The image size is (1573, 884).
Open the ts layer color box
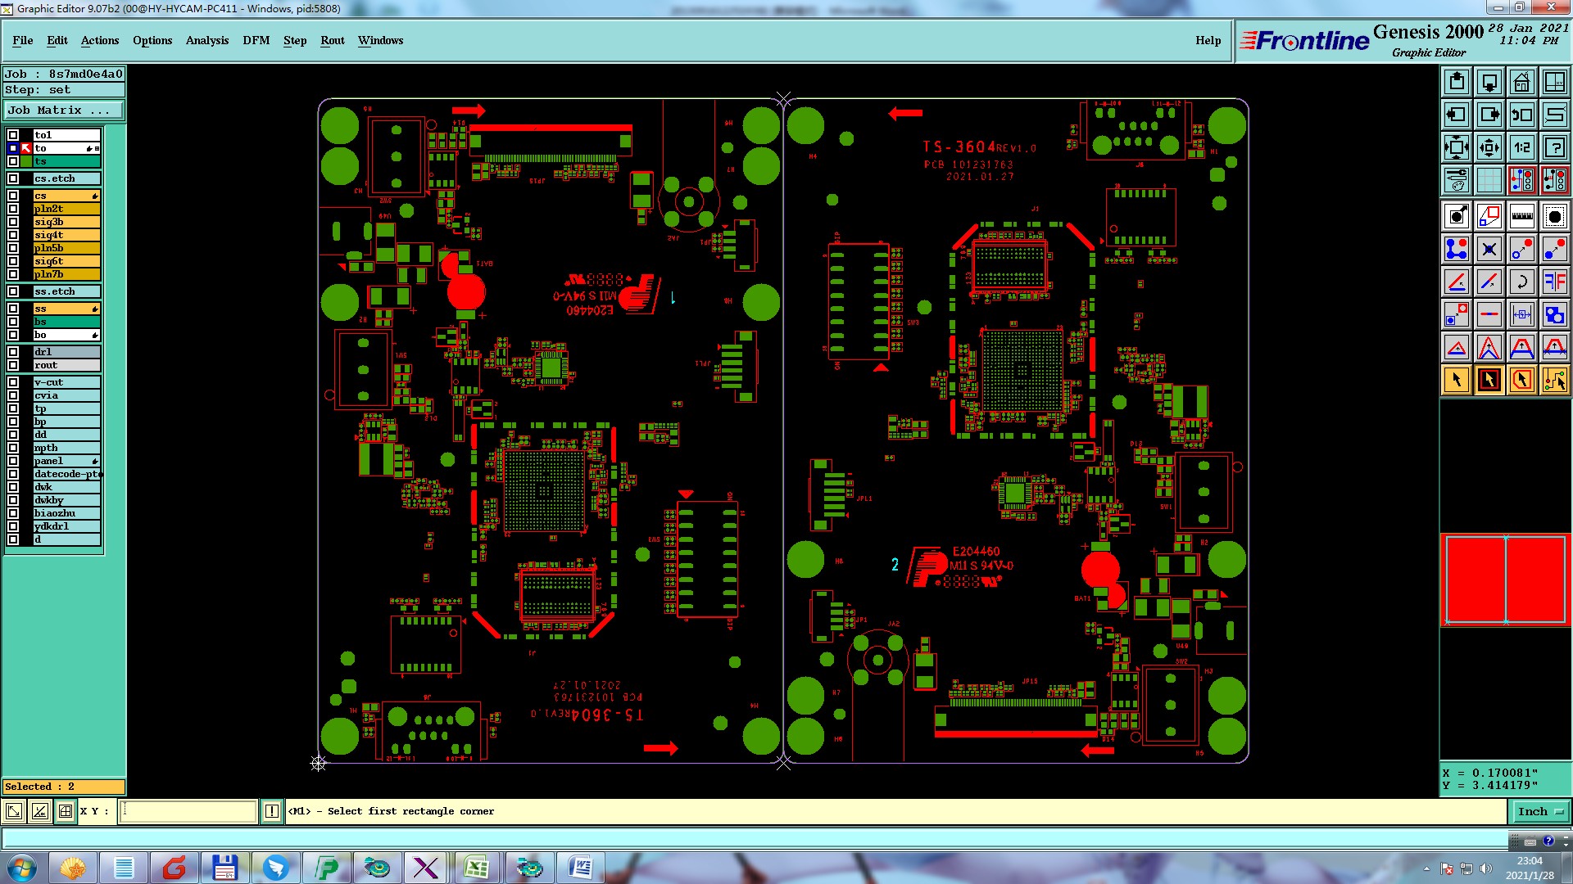(26, 161)
